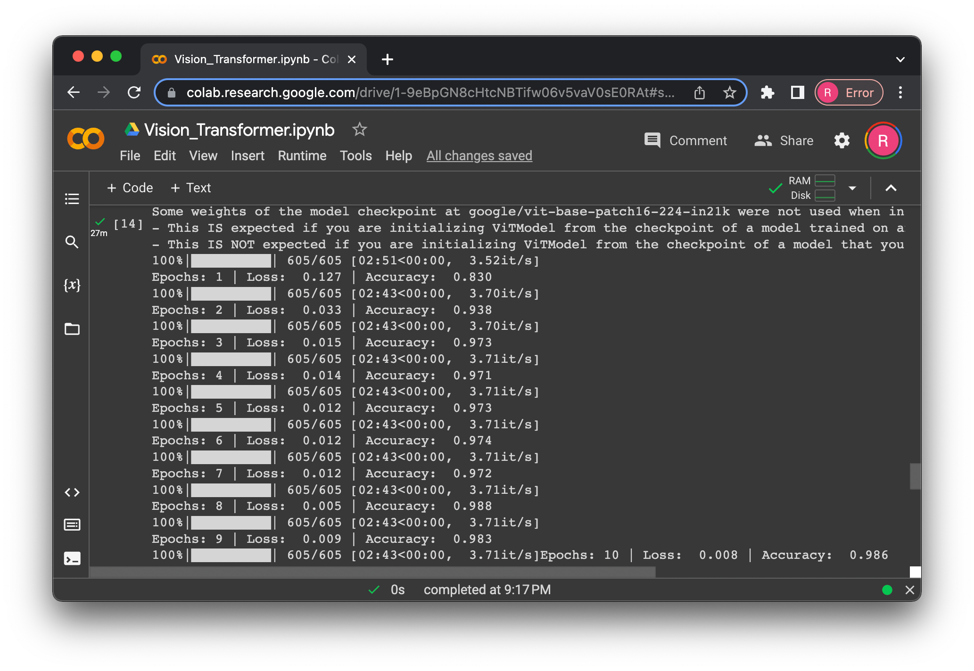
Task: Open the table of contents sidebar icon
Action: click(x=72, y=199)
